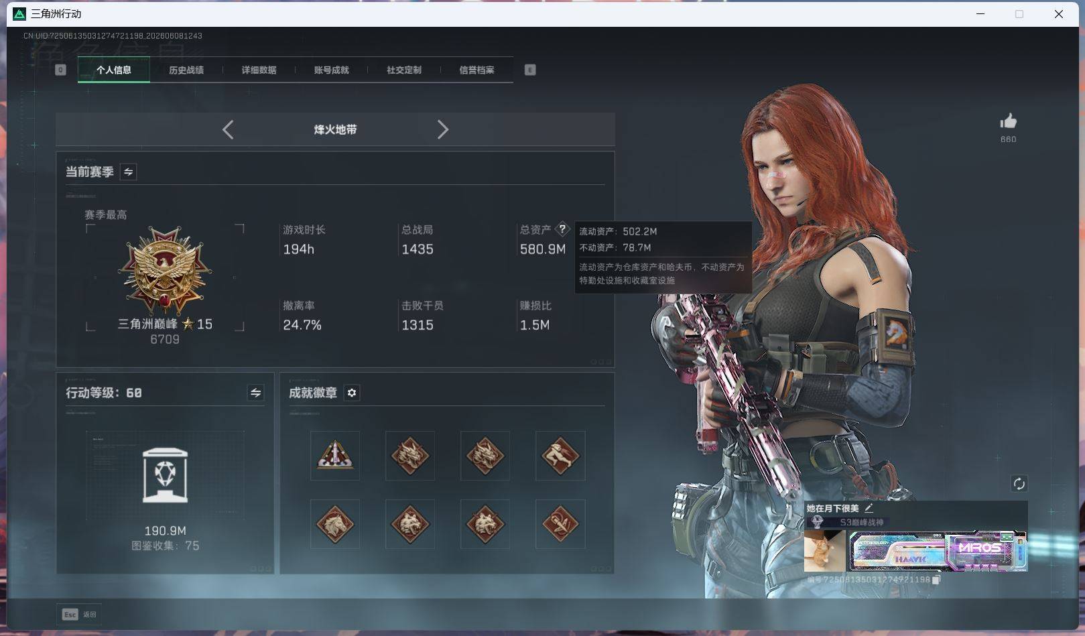Open the 历史战绩 tab
Image resolution: width=1085 pixels, height=636 pixels.
point(186,70)
